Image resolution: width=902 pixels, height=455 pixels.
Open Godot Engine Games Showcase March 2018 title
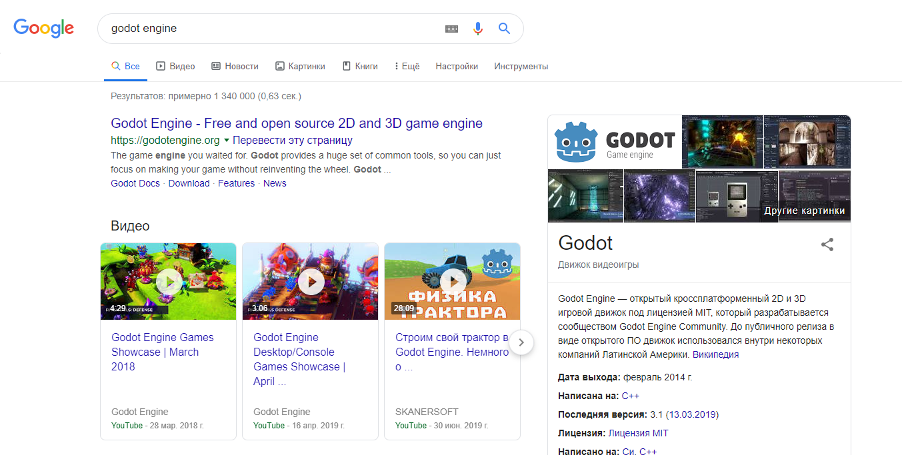[163, 352]
